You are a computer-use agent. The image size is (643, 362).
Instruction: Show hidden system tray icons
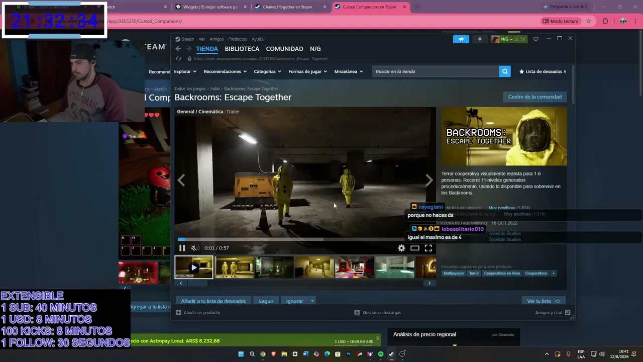click(547, 354)
